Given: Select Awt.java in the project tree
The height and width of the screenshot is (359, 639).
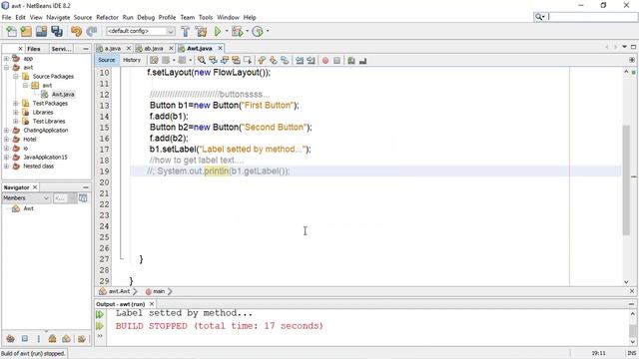Looking at the screenshot, I should pyautogui.click(x=63, y=95).
